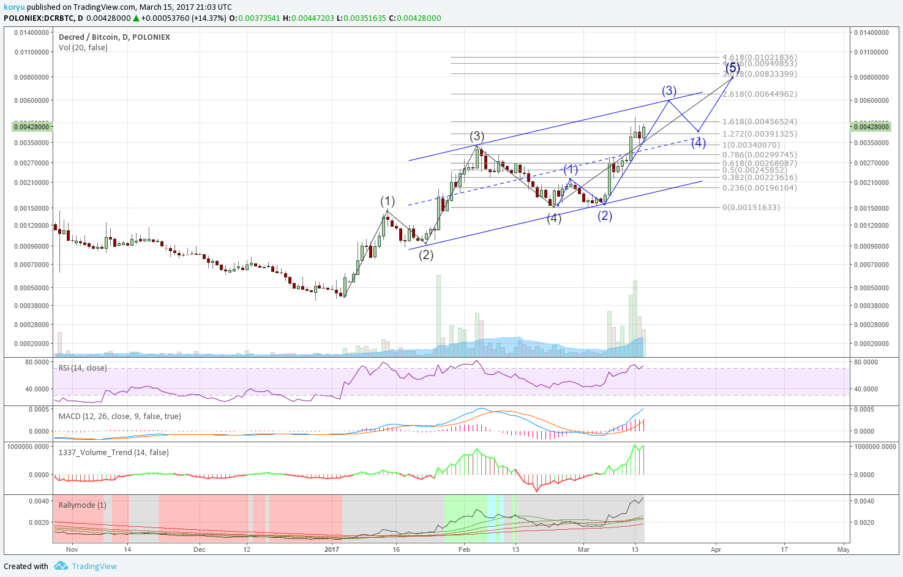Click the Apr label on the date axis
The height and width of the screenshot is (577, 903).
[x=716, y=549]
